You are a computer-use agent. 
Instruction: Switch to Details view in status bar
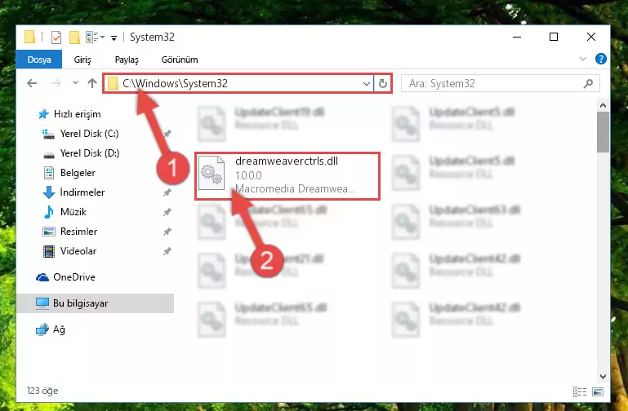pos(580,391)
